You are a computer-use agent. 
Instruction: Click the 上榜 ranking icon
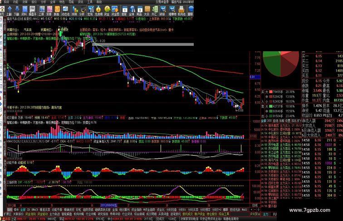click(x=42, y=10)
